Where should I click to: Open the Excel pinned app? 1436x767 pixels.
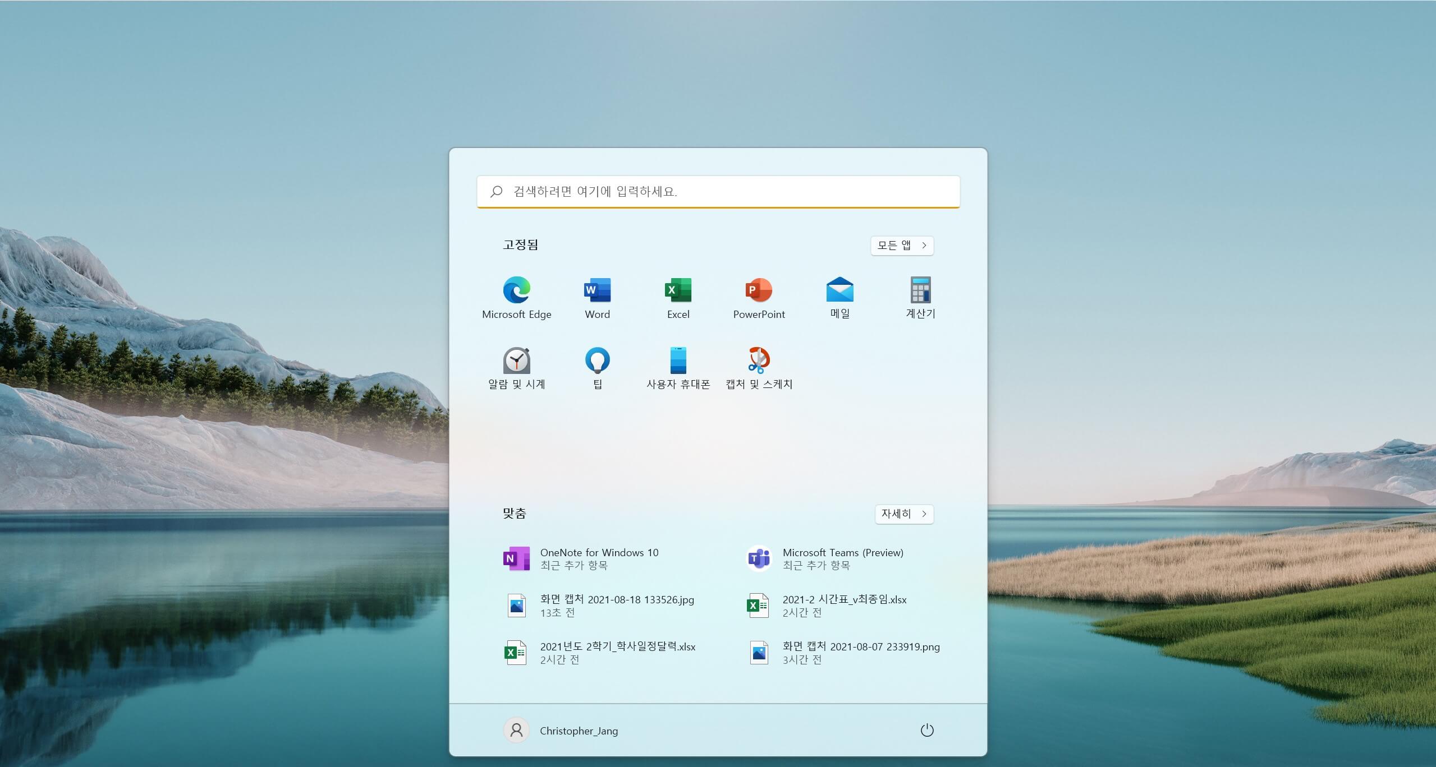678,298
